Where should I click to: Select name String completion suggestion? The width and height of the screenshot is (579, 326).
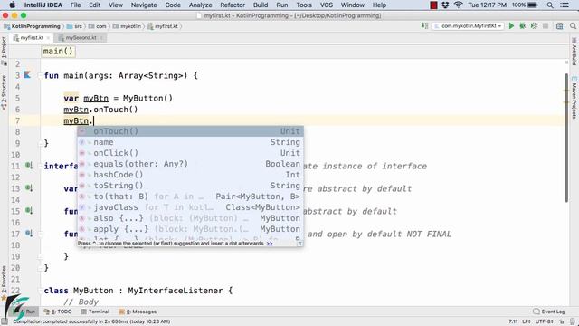(190, 142)
